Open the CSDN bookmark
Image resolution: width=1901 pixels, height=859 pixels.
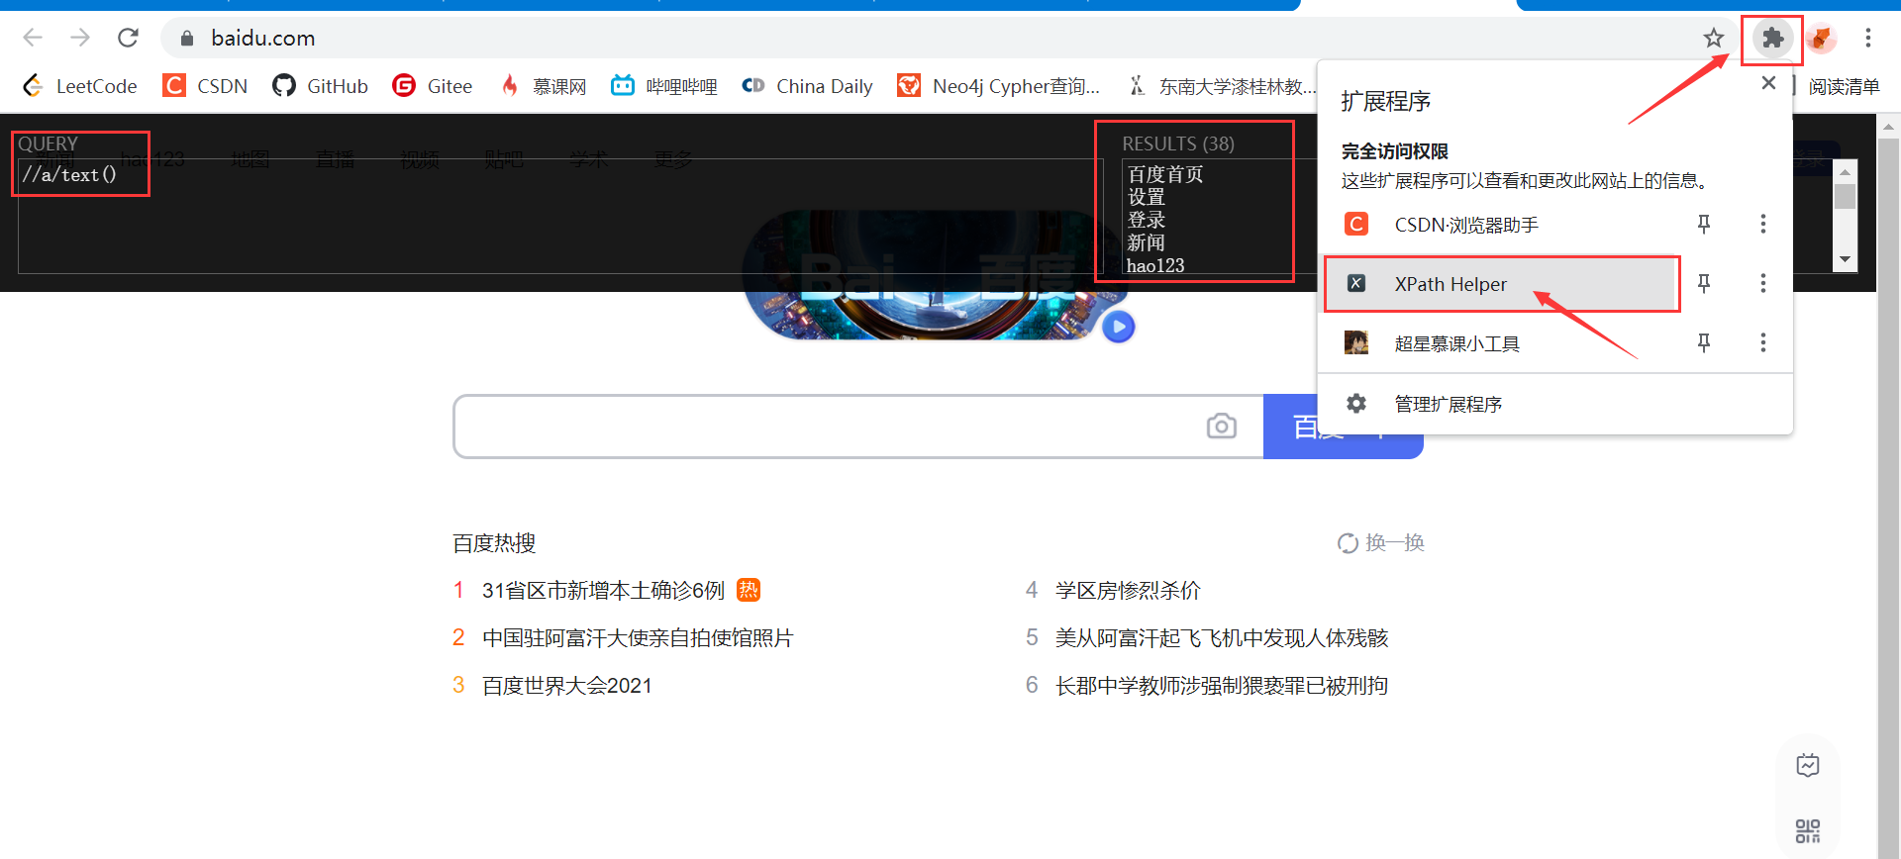pyautogui.click(x=205, y=86)
